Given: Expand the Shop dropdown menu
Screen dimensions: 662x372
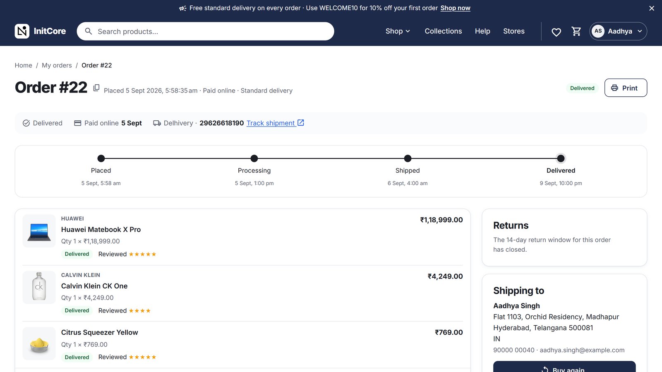Looking at the screenshot, I should [x=398, y=31].
